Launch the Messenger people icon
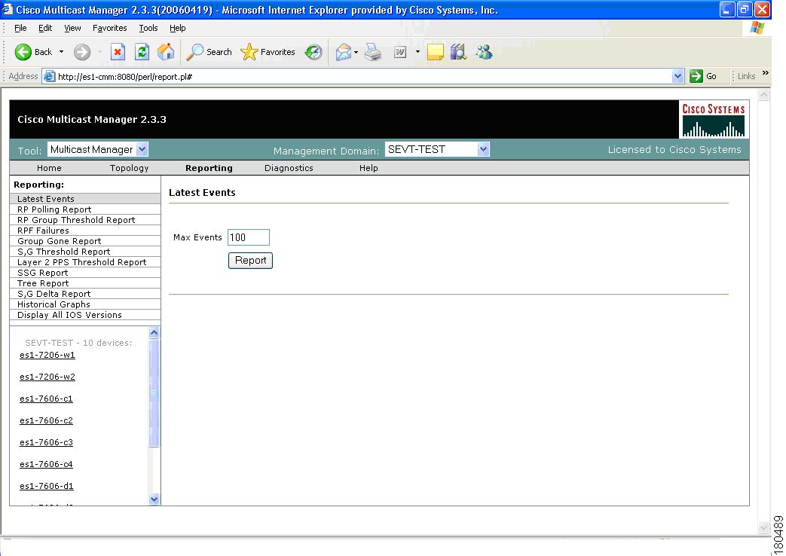Screen dimensions: 786x556 [x=485, y=52]
